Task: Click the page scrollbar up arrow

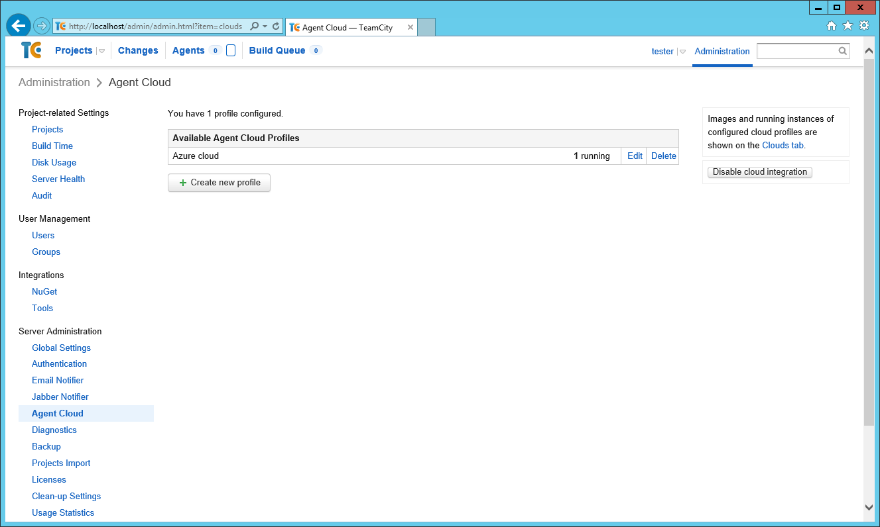Action: coord(869,50)
